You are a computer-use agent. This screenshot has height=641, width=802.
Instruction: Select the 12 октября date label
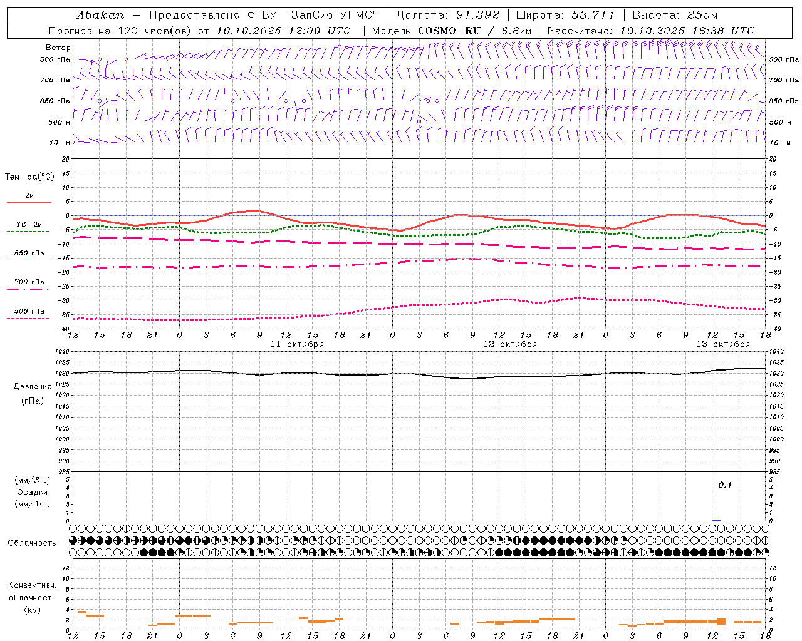point(510,344)
